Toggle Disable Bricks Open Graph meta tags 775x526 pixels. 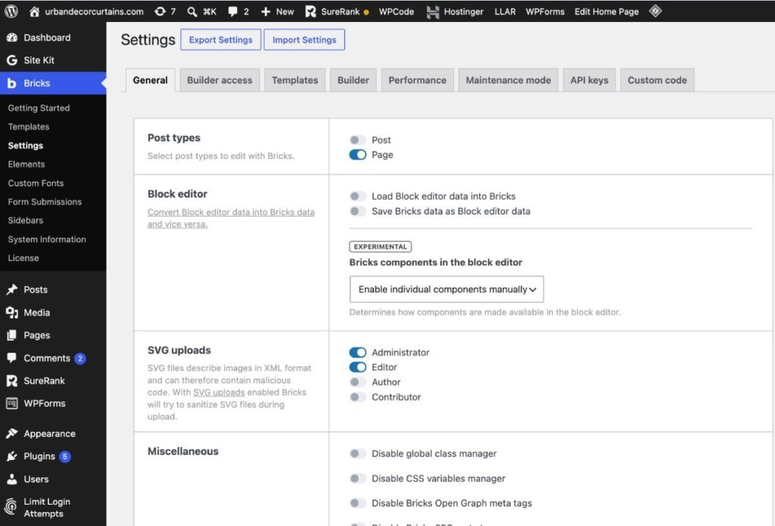358,503
